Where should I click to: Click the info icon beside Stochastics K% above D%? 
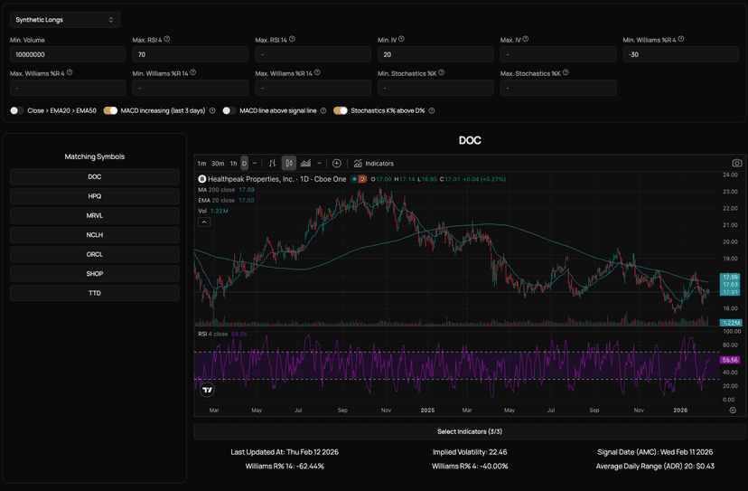(x=431, y=111)
